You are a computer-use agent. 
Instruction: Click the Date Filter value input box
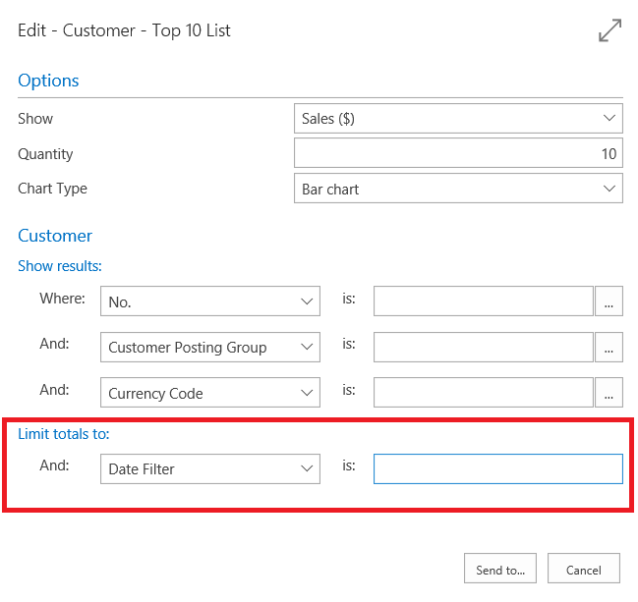(x=497, y=469)
